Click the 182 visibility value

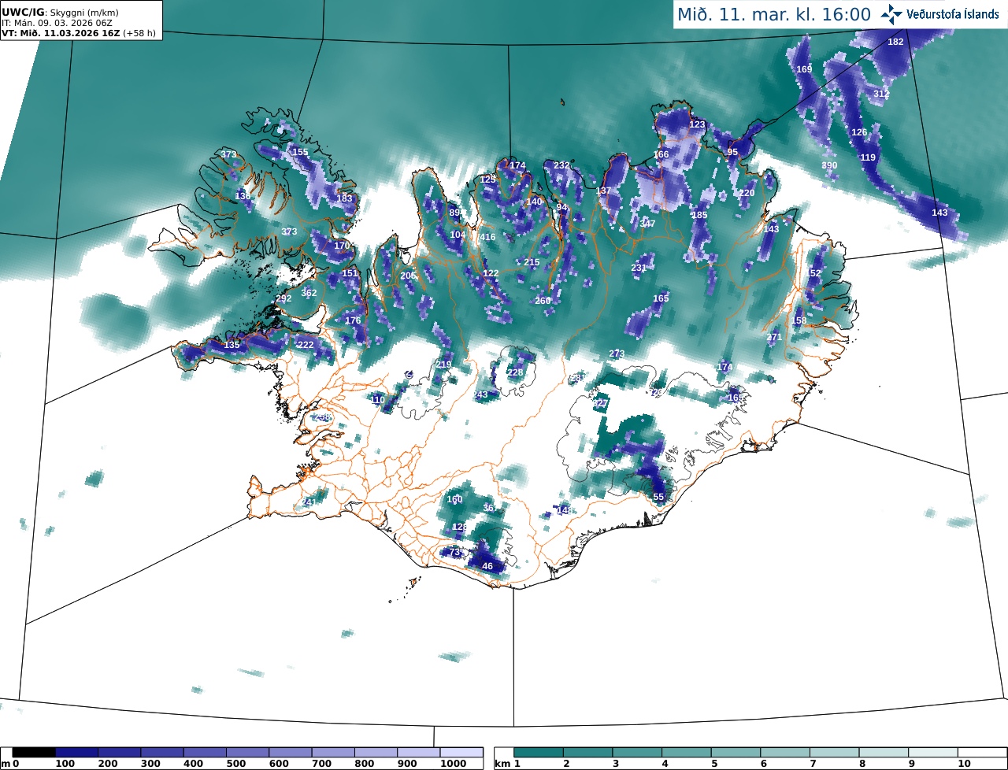coord(895,42)
